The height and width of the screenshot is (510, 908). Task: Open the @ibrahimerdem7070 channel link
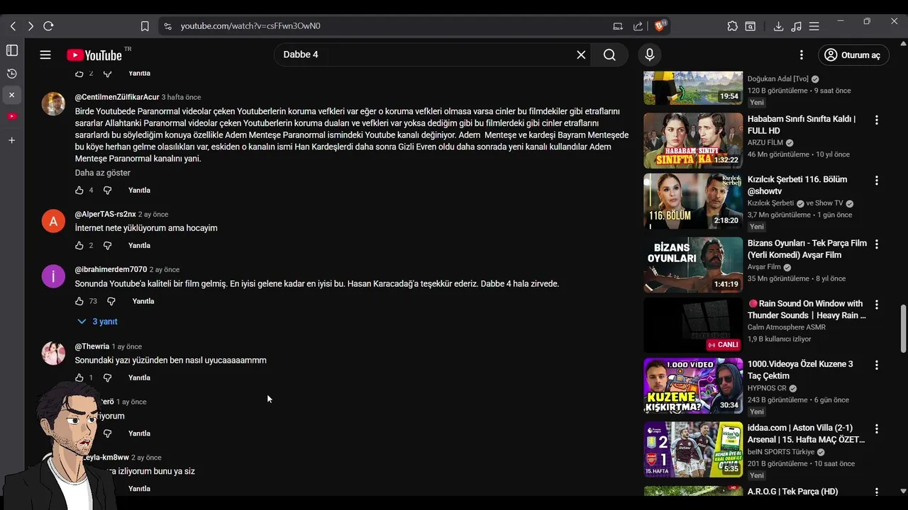[111, 270]
